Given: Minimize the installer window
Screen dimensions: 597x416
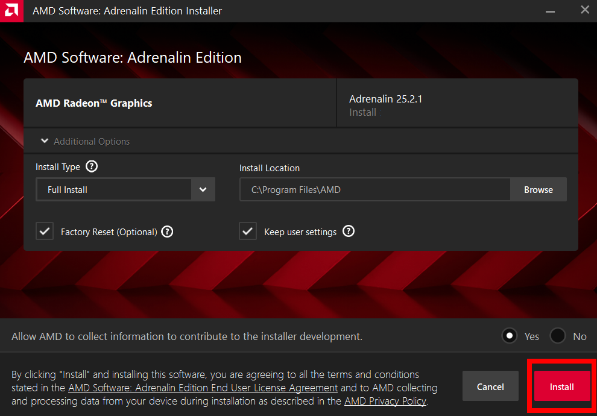Looking at the screenshot, I should 551,11.
